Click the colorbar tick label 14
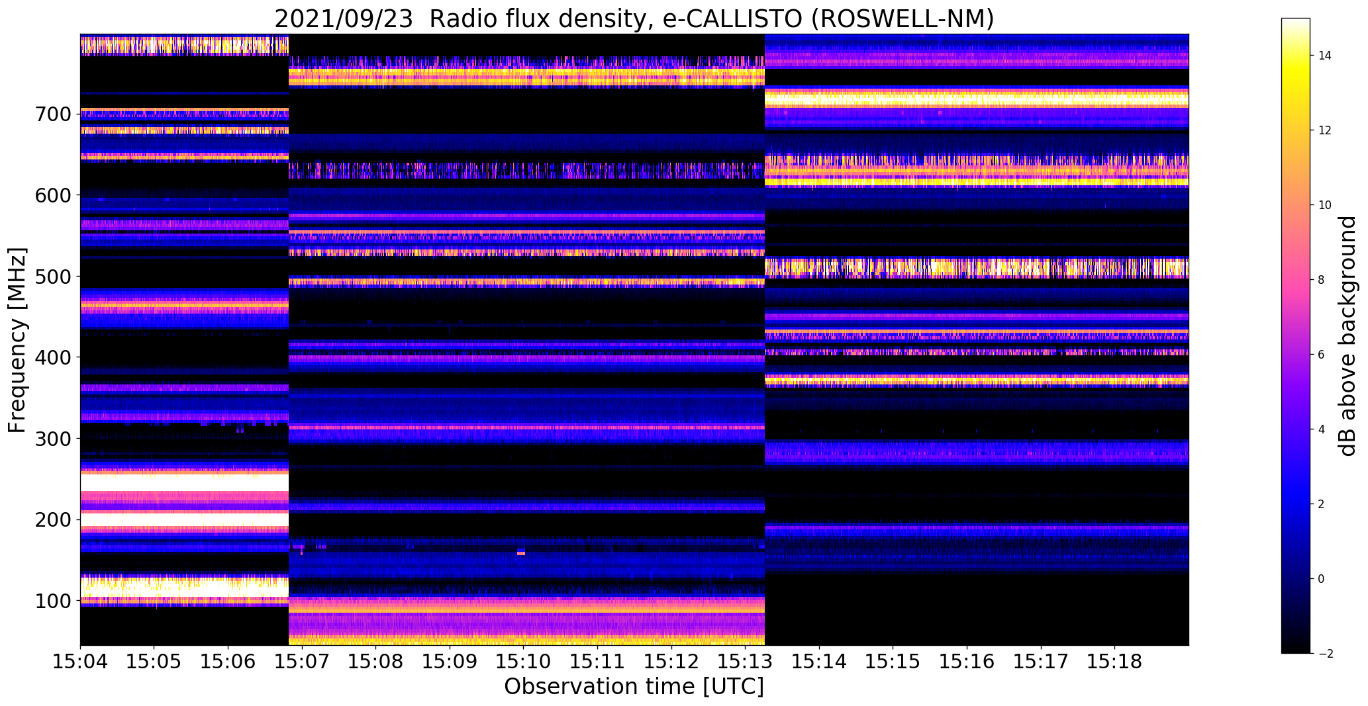The image size is (1368, 706). click(x=1324, y=56)
